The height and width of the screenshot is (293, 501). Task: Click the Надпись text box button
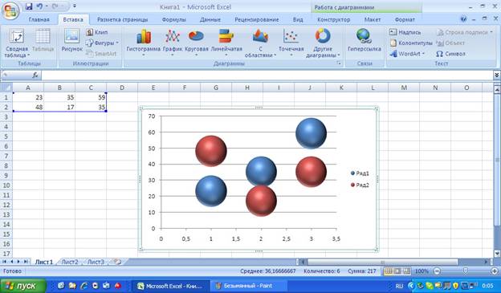click(x=405, y=32)
